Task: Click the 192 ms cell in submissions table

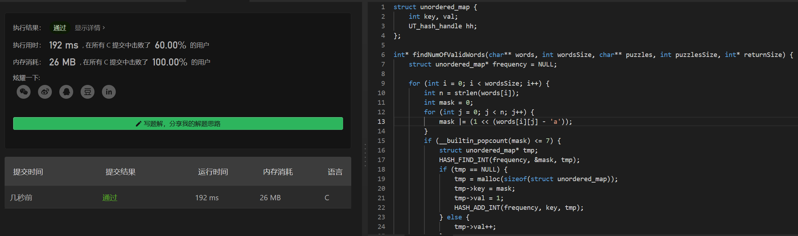Action: pyautogui.click(x=207, y=198)
